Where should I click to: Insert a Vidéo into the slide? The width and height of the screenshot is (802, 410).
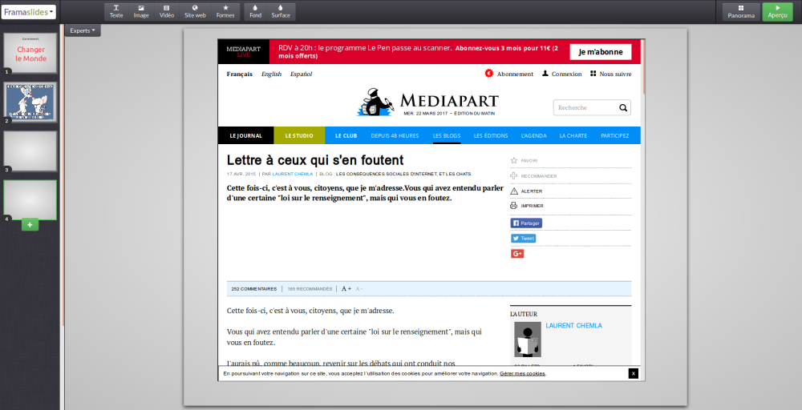coord(167,12)
